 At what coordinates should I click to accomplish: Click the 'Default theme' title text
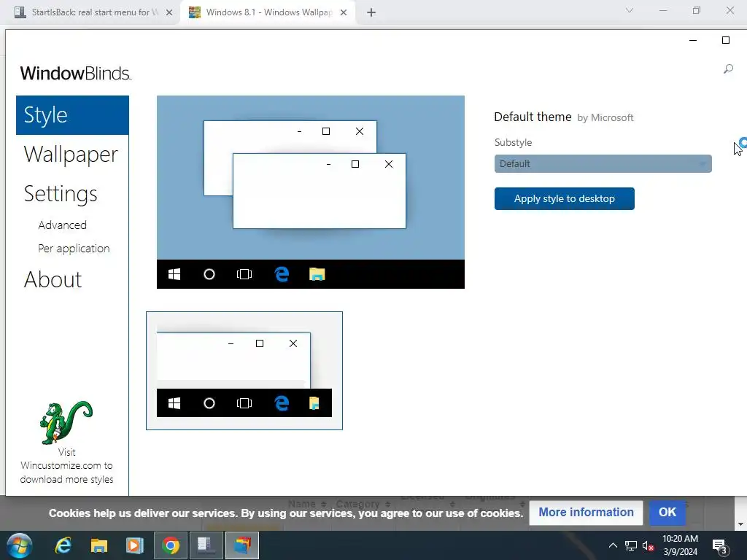pyautogui.click(x=533, y=117)
